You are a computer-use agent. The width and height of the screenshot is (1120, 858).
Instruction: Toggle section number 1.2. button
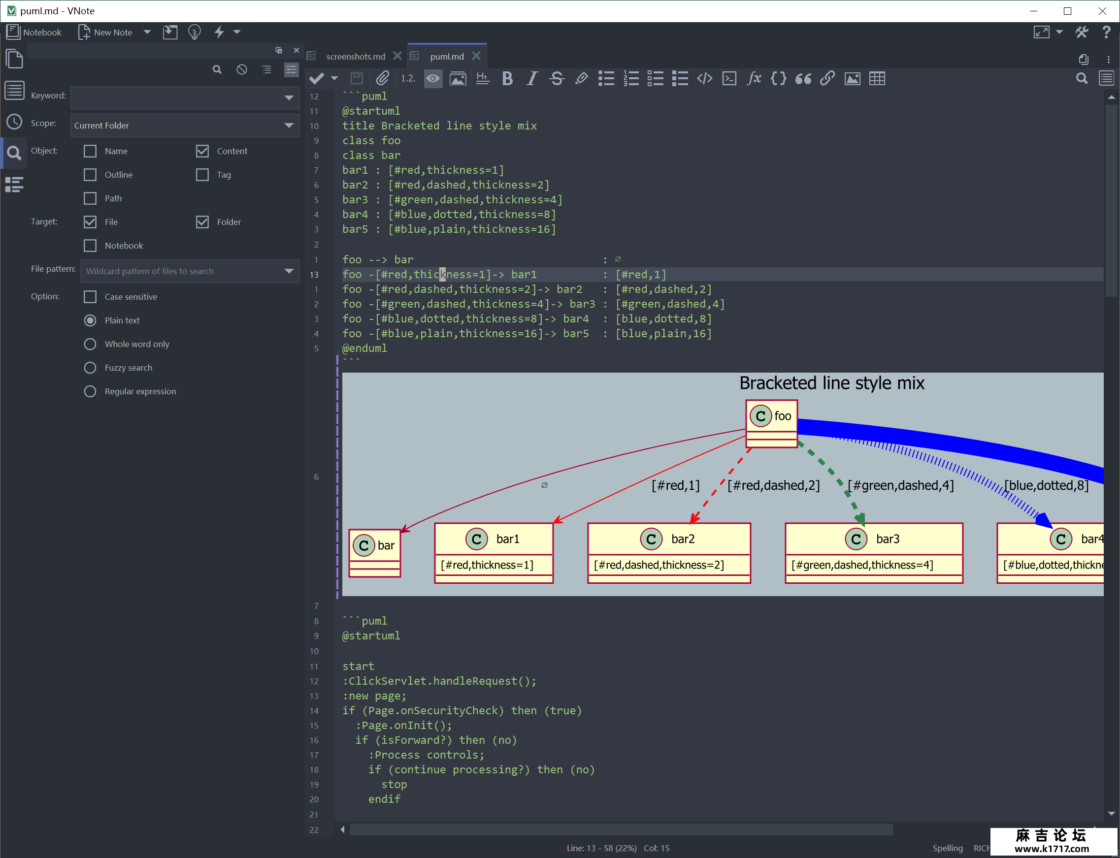pyautogui.click(x=408, y=79)
